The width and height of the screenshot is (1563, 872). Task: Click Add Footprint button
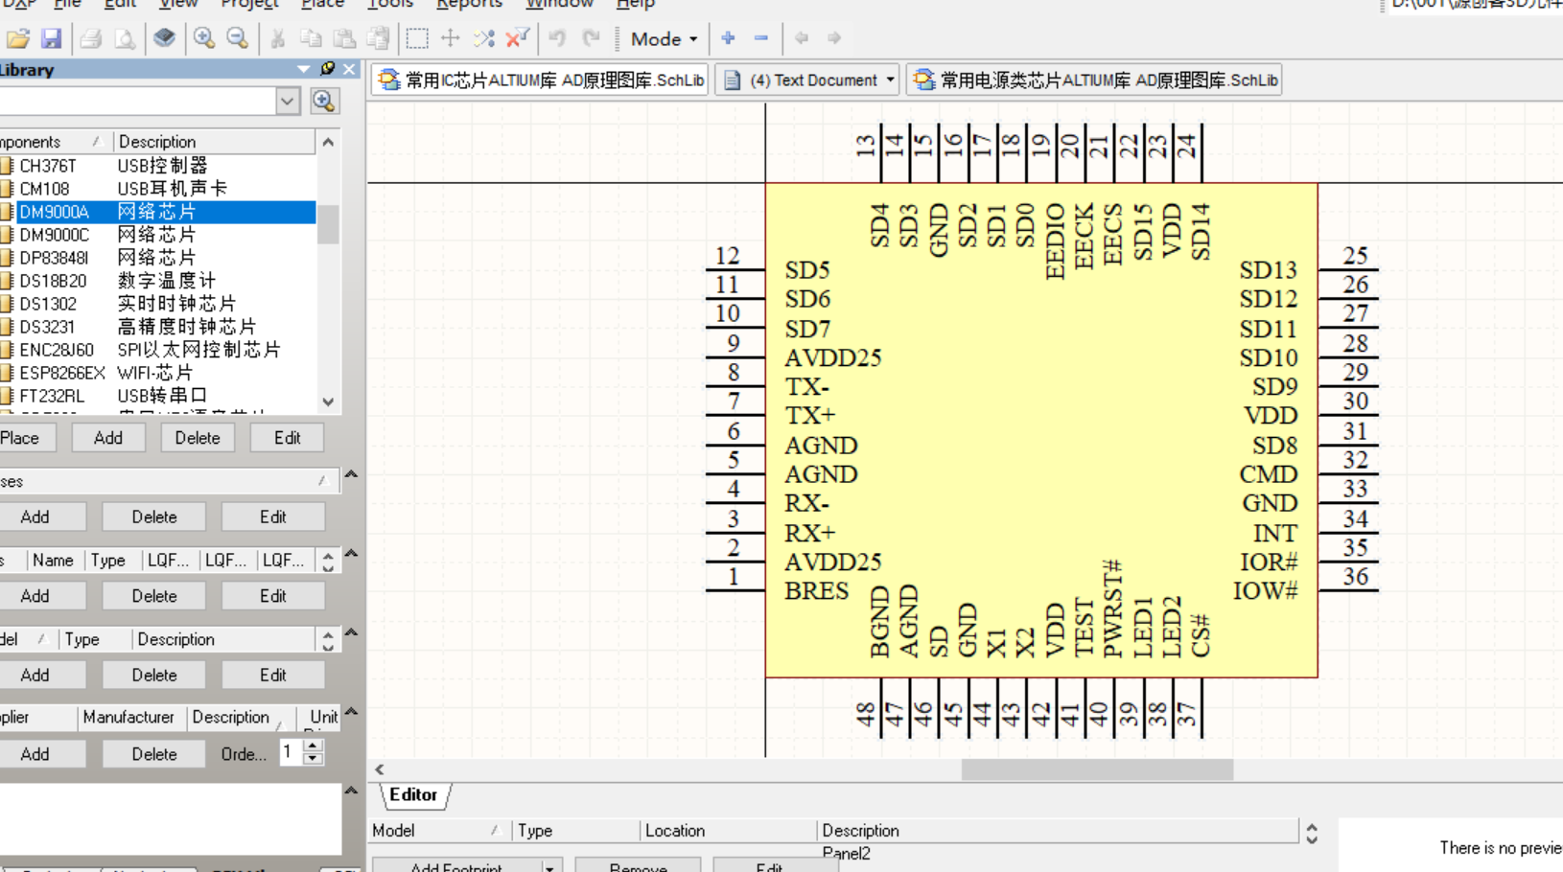tap(456, 867)
